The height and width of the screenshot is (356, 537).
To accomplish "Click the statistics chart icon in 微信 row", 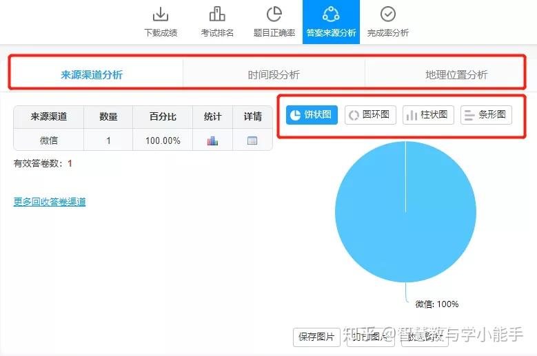I will pyautogui.click(x=213, y=140).
